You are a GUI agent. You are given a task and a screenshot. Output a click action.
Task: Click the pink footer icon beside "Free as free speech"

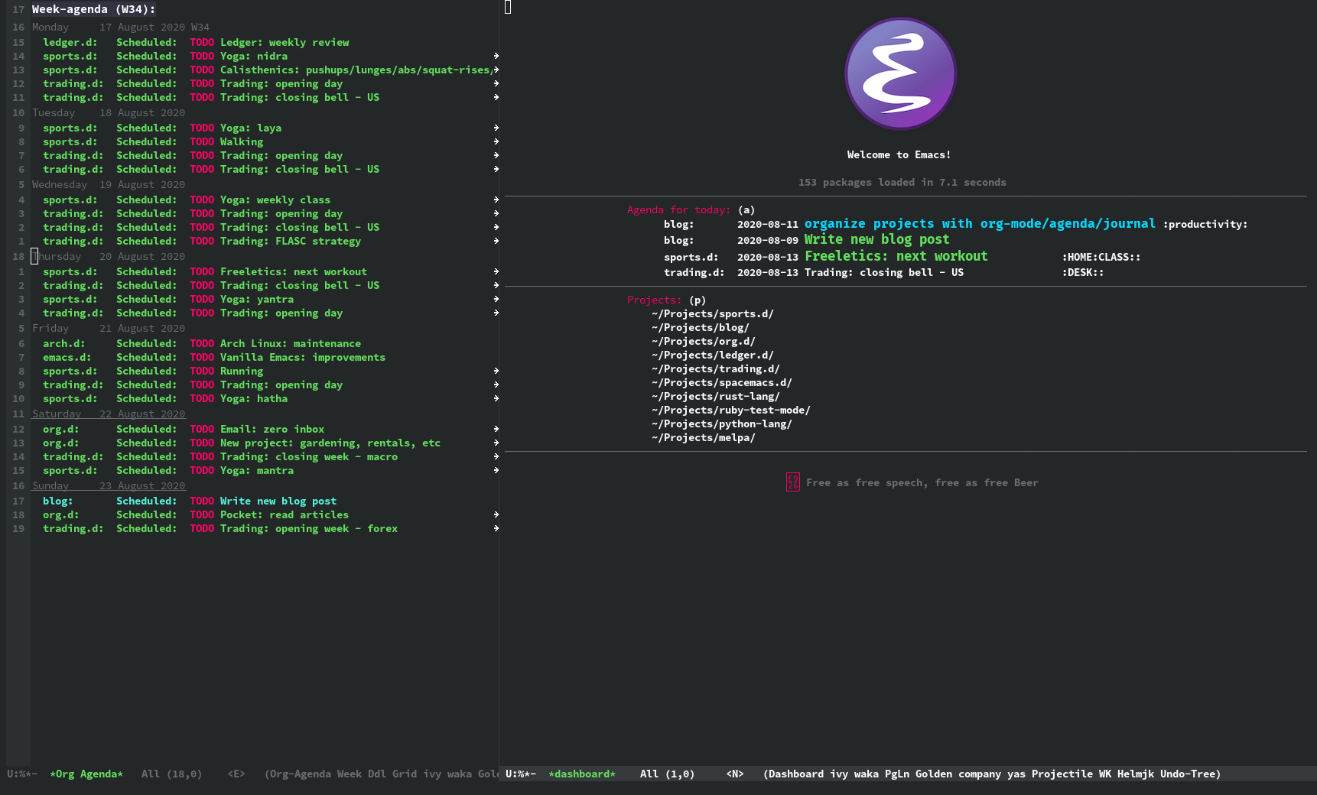[792, 482]
